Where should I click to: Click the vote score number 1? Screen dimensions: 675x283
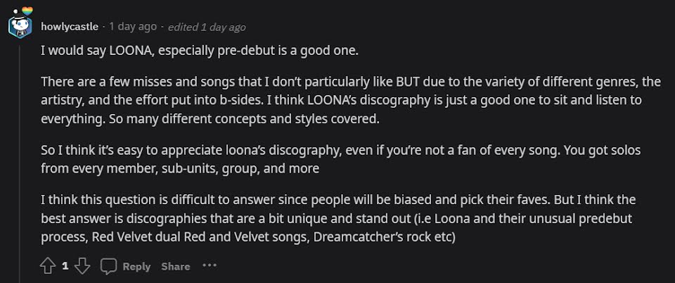pos(65,266)
